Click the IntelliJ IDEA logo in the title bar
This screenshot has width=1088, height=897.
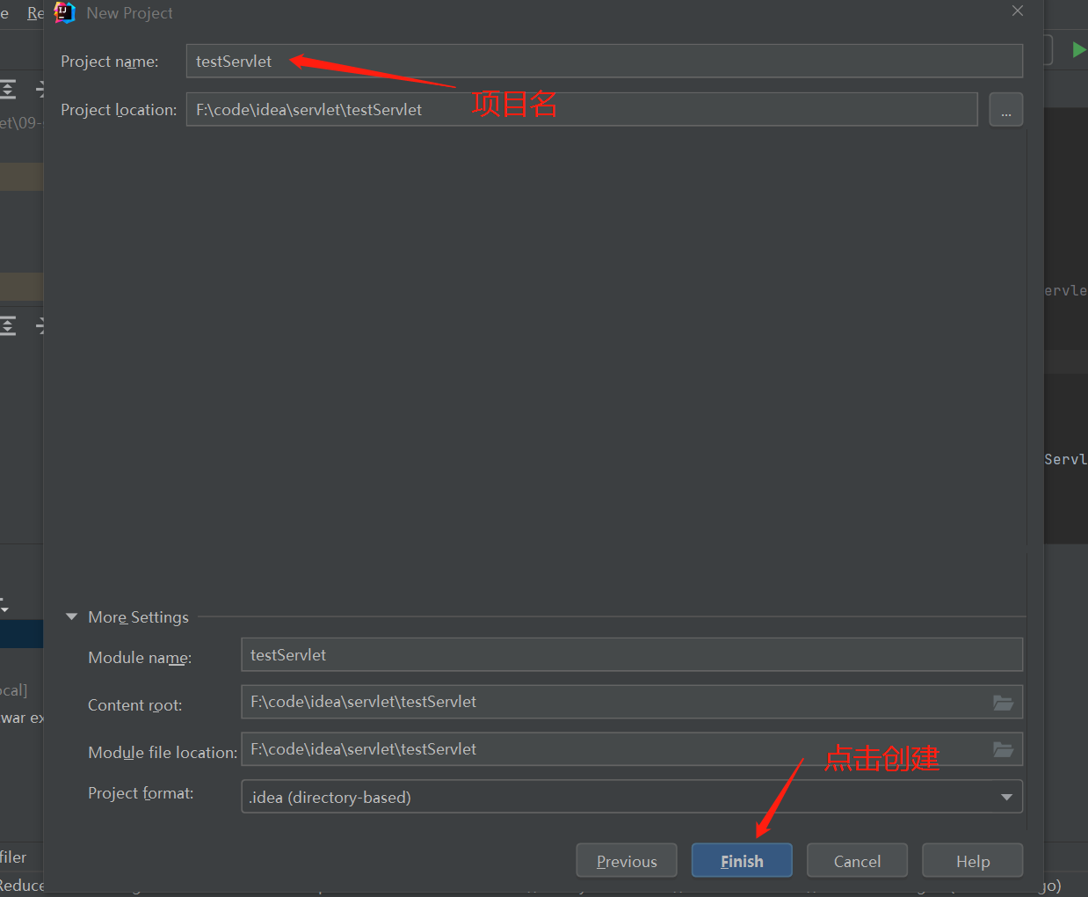coord(64,12)
